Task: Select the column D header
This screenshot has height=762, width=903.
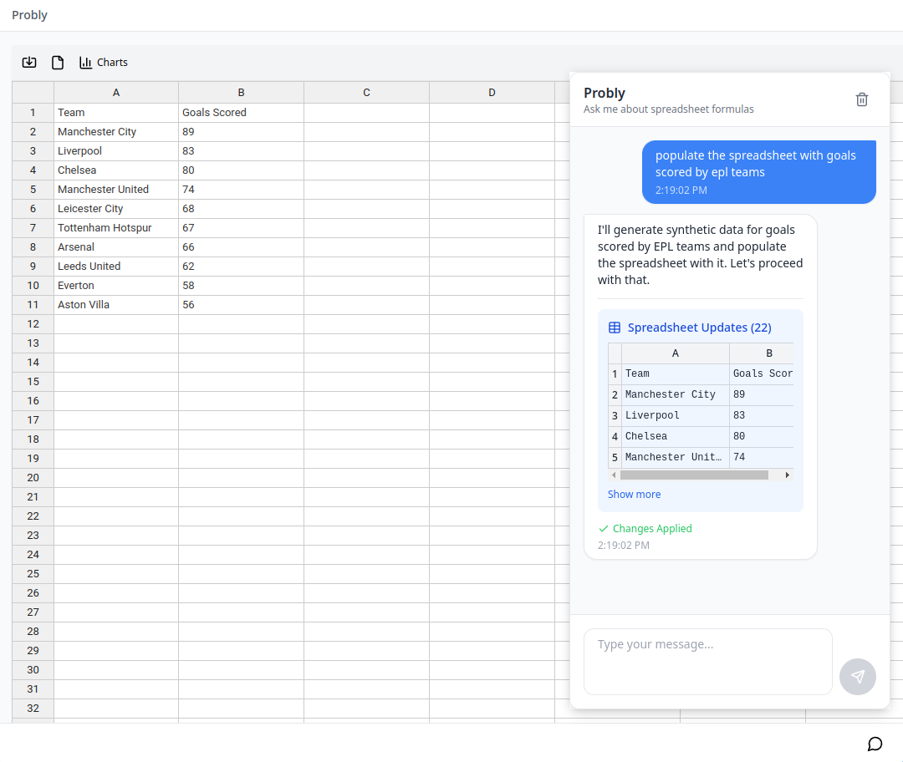Action: 492,93
